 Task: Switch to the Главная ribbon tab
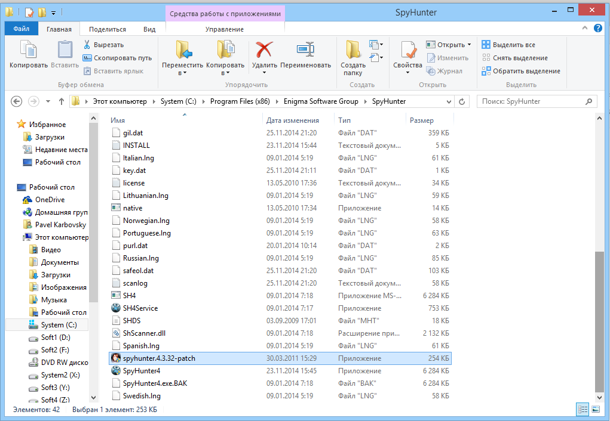point(59,29)
